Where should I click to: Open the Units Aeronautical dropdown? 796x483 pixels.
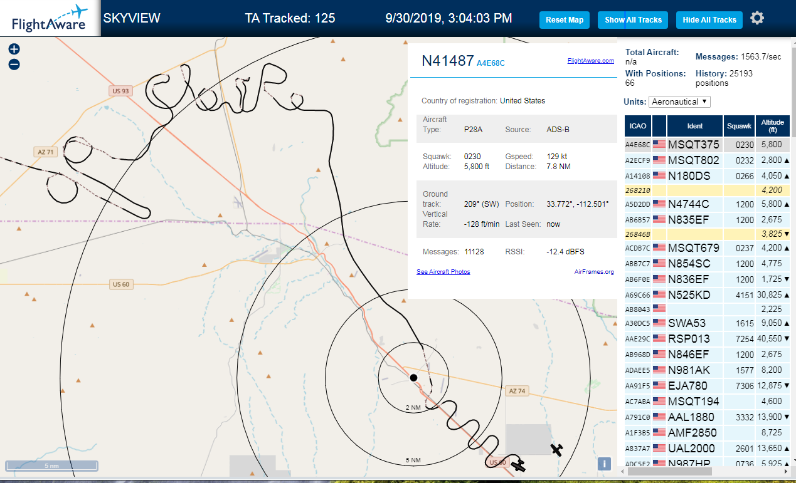pos(679,101)
